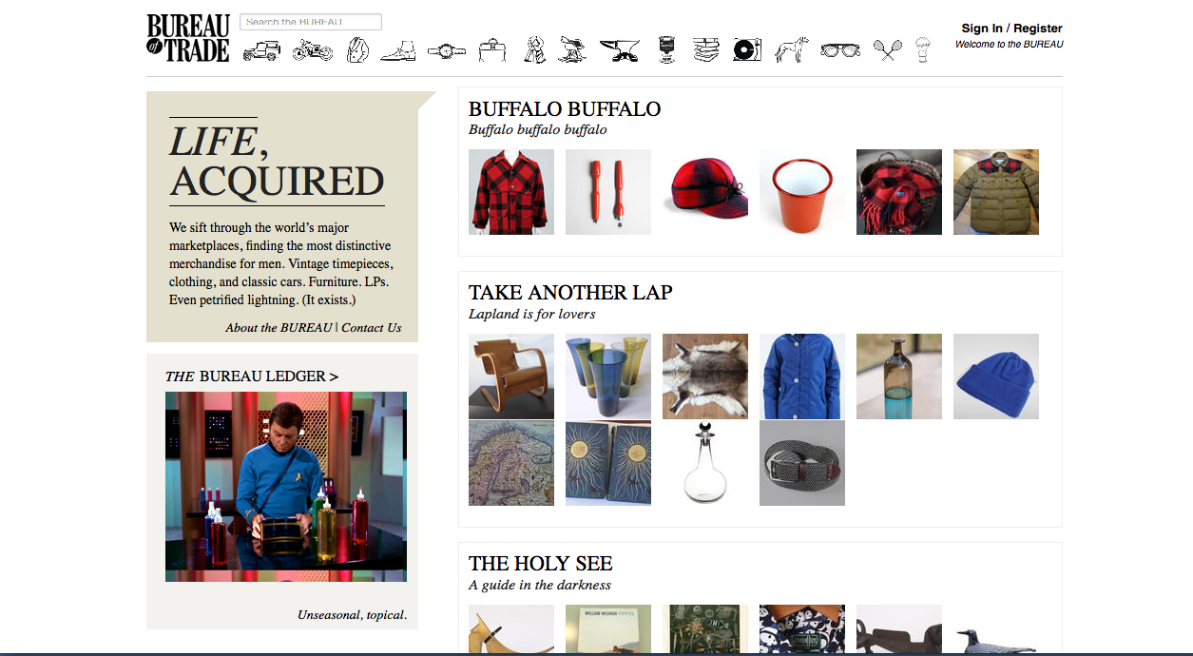
Task: Open the wristwatch category icon
Action: 446,51
